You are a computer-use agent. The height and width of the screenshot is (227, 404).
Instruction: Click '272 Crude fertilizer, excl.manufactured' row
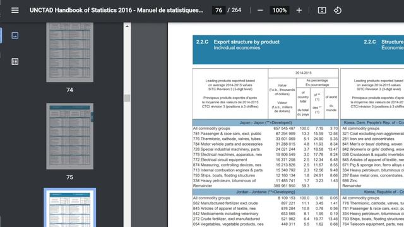[x=265, y=219]
